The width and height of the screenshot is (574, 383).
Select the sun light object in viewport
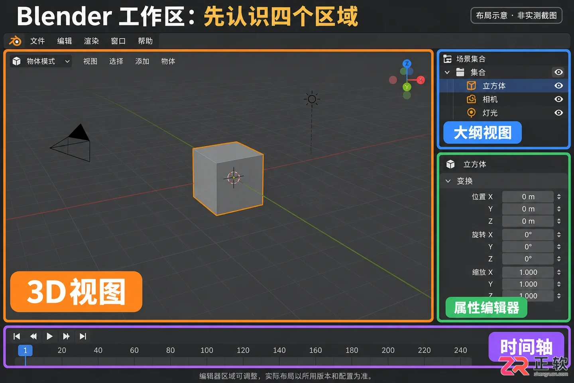pyautogui.click(x=312, y=99)
